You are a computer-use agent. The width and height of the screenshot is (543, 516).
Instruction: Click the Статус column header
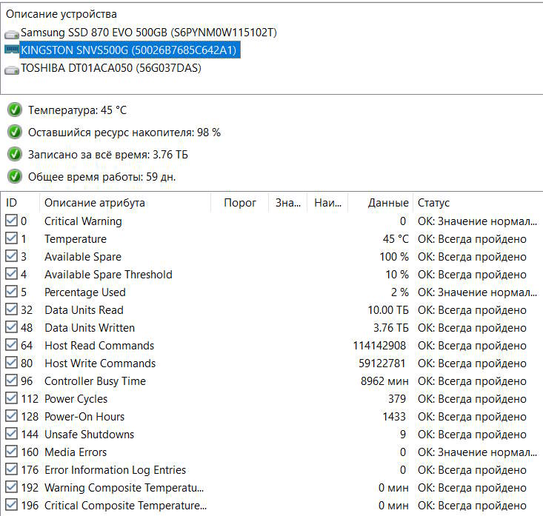pos(478,203)
